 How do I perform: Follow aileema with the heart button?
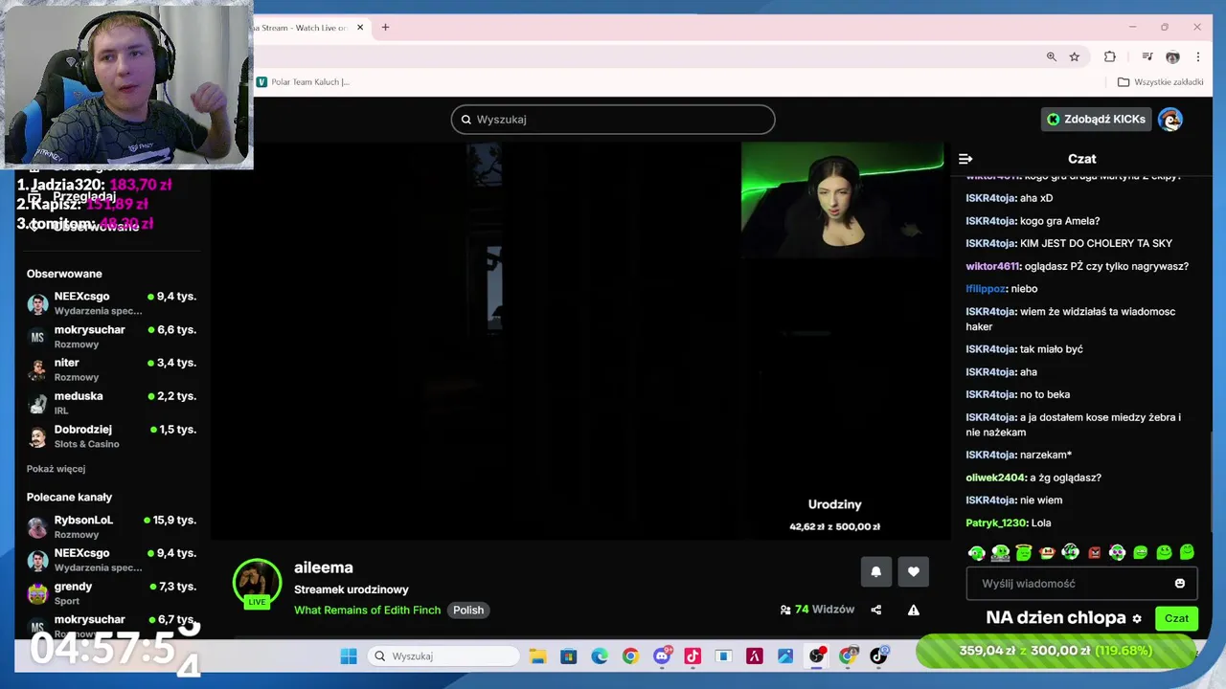click(x=914, y=571)
